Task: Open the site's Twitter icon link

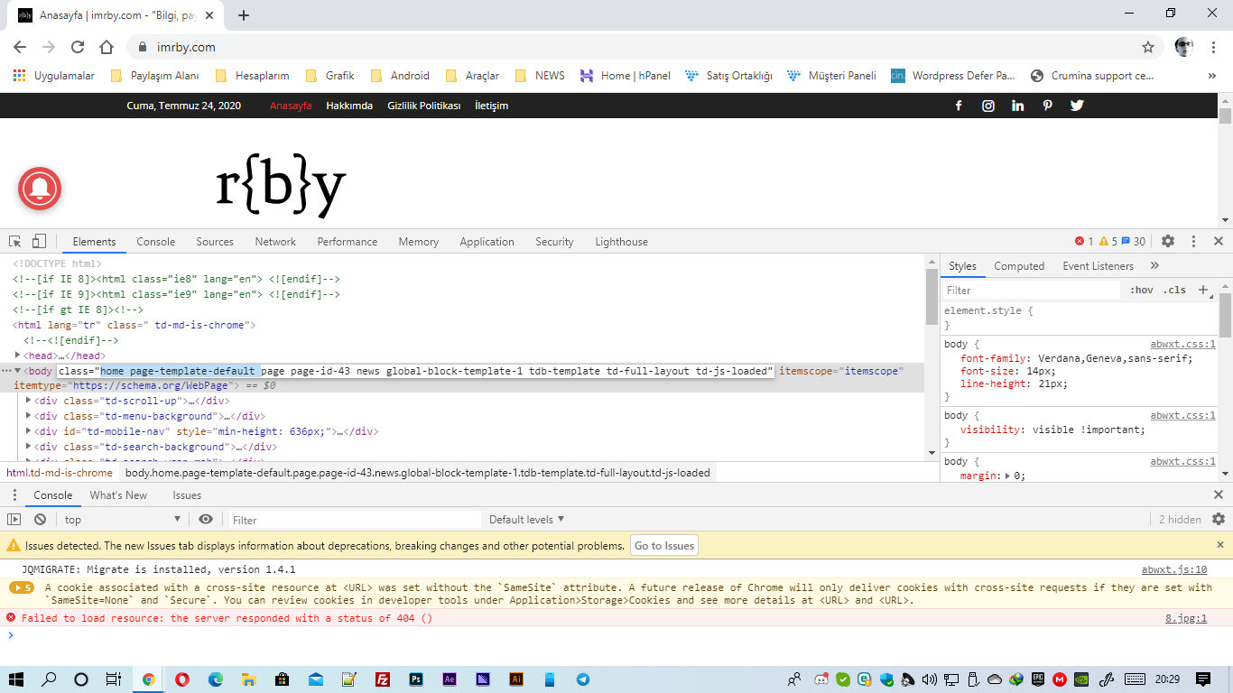Action: [1077, 106]
